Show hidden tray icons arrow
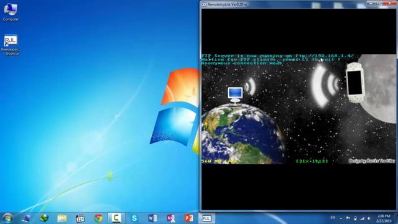Image resolution: width=398 pixels, height=224 pixels. 341,218
